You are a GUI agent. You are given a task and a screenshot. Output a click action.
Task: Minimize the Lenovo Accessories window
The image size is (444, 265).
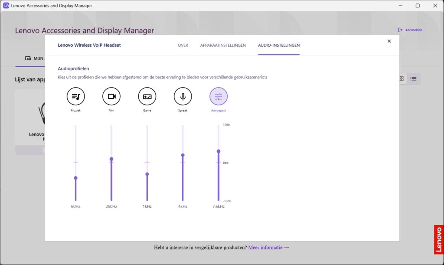coord(400,6)
